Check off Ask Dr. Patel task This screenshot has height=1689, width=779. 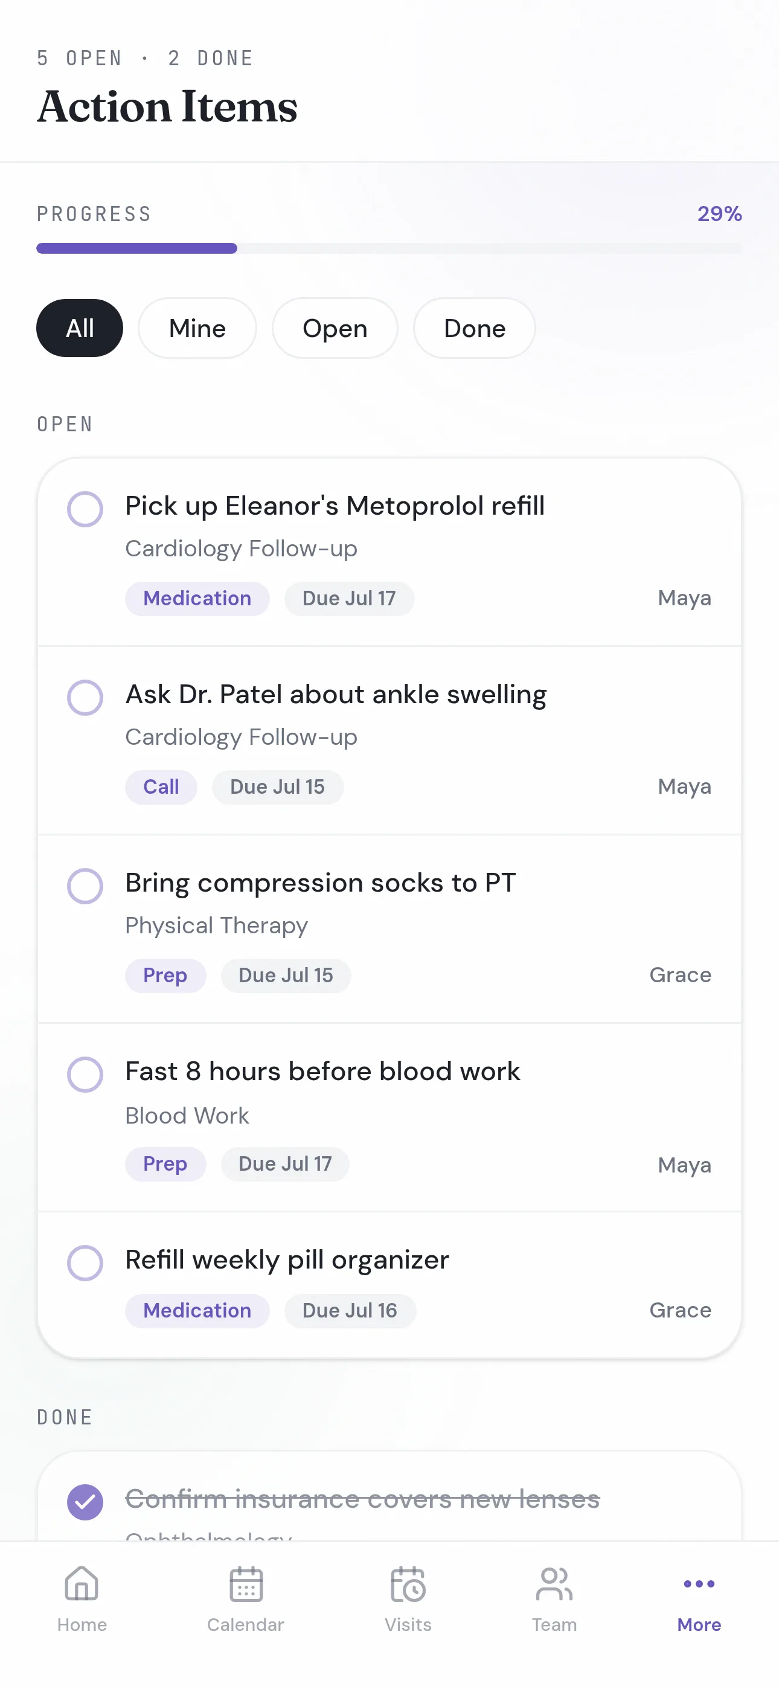point(85,697)
